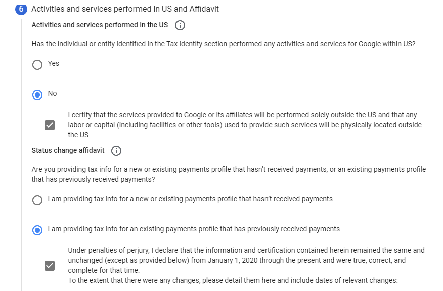Click the 'Under penalties of perjury' declaration text
This screenshot has width=443, height=291.
(x=246, y=260)
